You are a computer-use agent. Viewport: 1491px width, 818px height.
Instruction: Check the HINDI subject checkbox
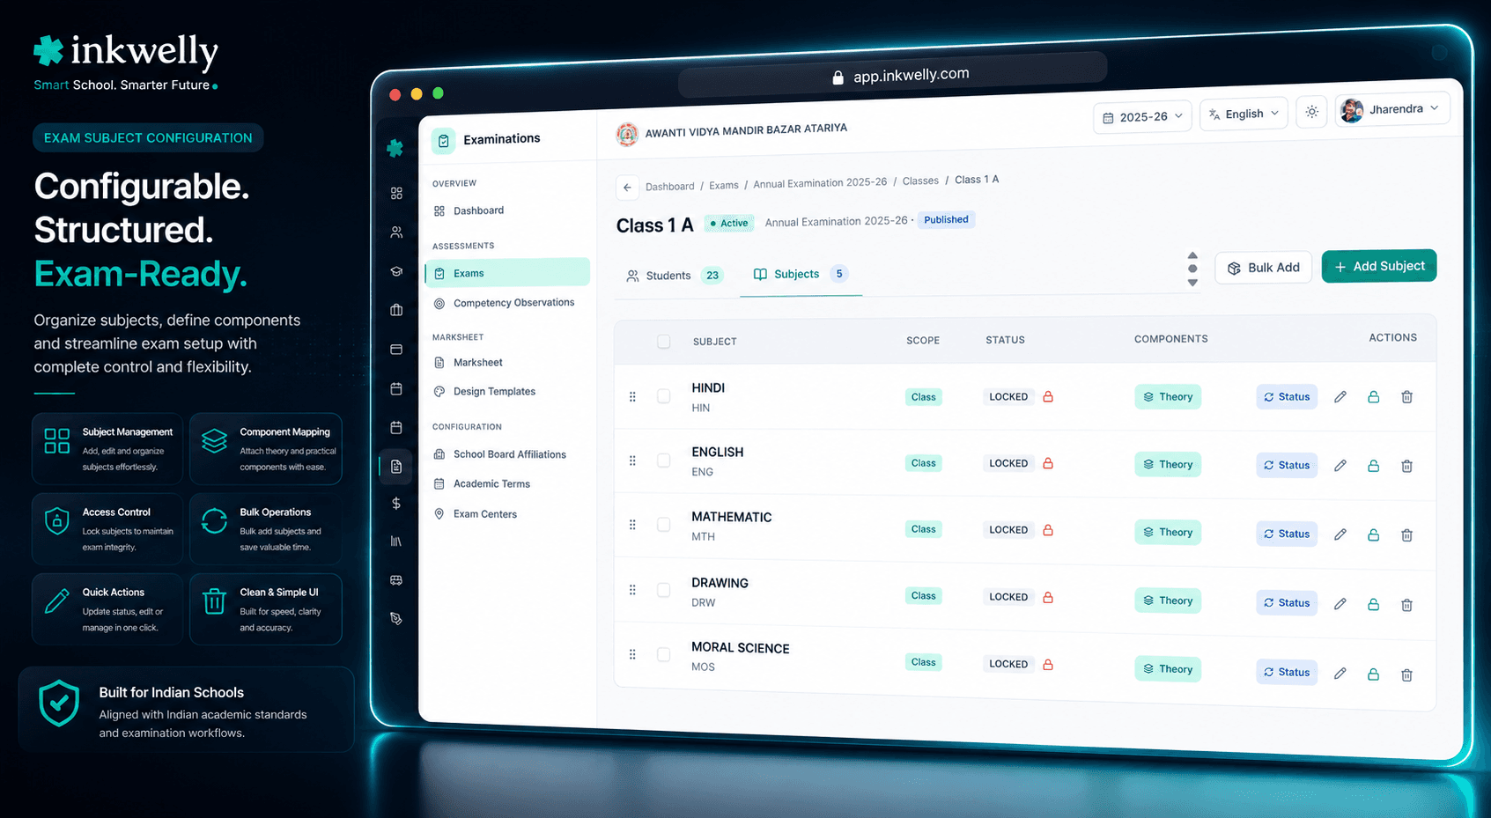(x=664, y=396)
